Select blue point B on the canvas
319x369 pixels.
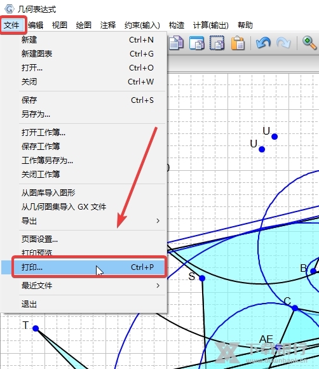313,271
